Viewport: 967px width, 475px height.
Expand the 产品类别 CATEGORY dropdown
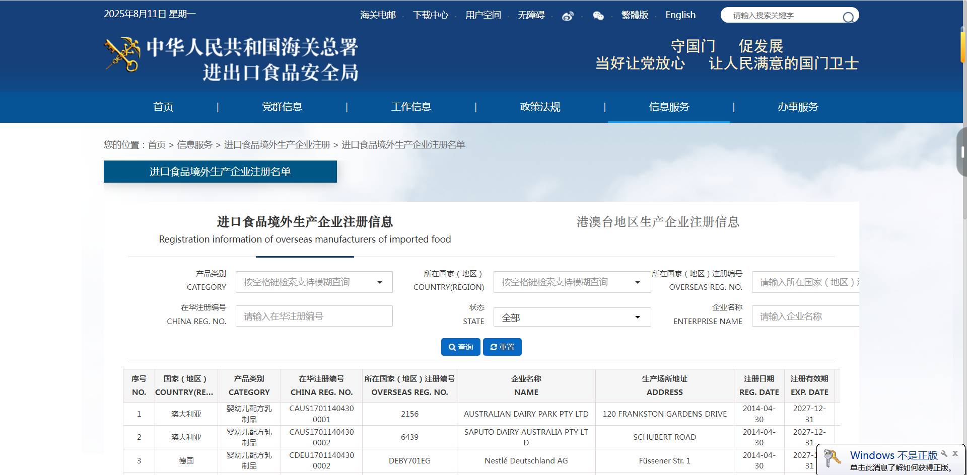tap(314, 282)
